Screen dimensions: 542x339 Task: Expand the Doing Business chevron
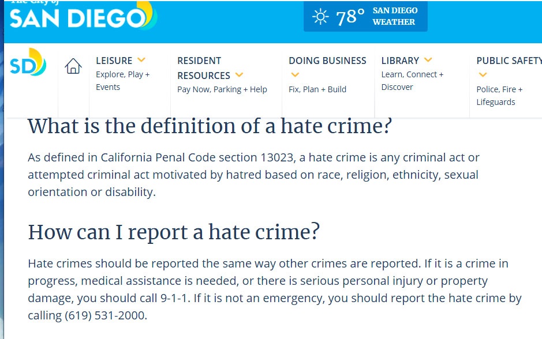(x=295, y=74)
